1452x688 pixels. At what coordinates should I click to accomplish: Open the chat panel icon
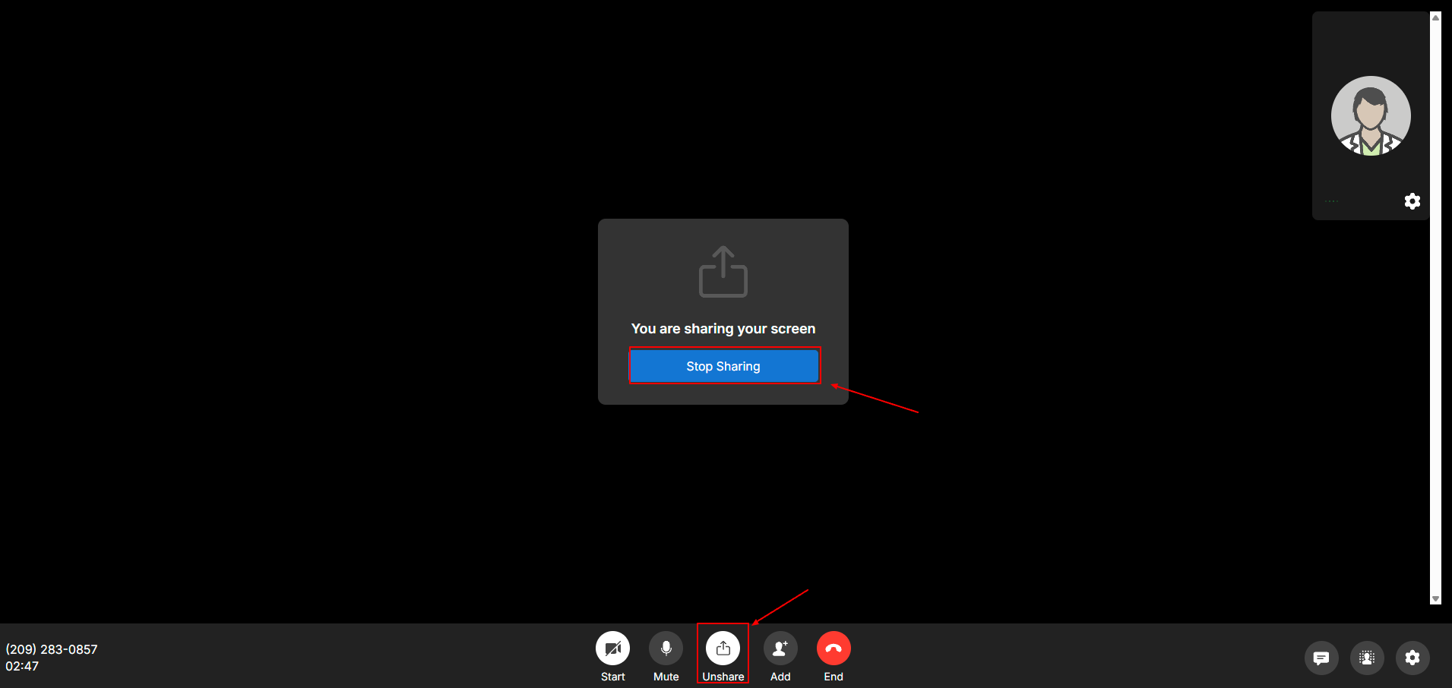(1321, 658)
